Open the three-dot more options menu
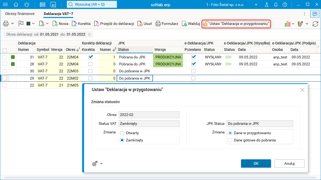Viewport: 321px width, 180px height. point(304,14)
